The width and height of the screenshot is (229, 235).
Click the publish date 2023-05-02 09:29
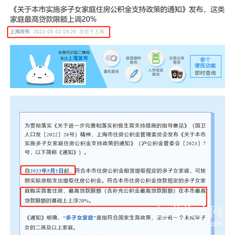[55, 32]
